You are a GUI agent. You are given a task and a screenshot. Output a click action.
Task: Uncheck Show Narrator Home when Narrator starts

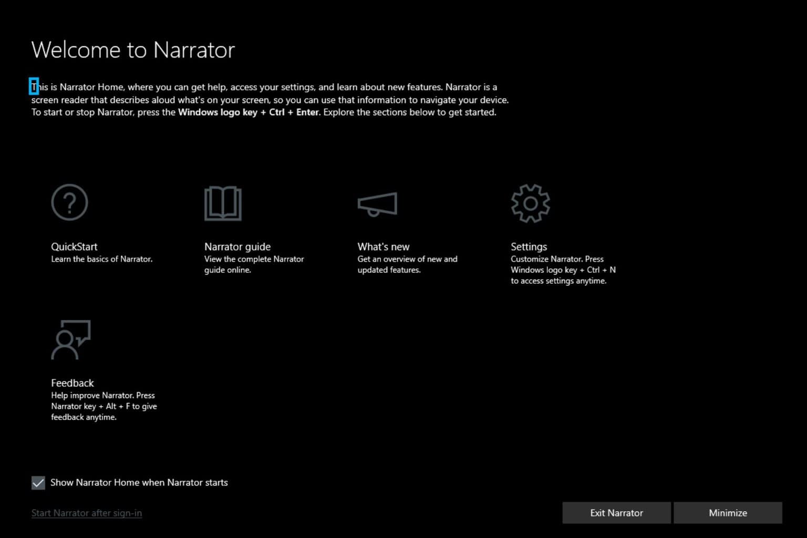[38, 483]
